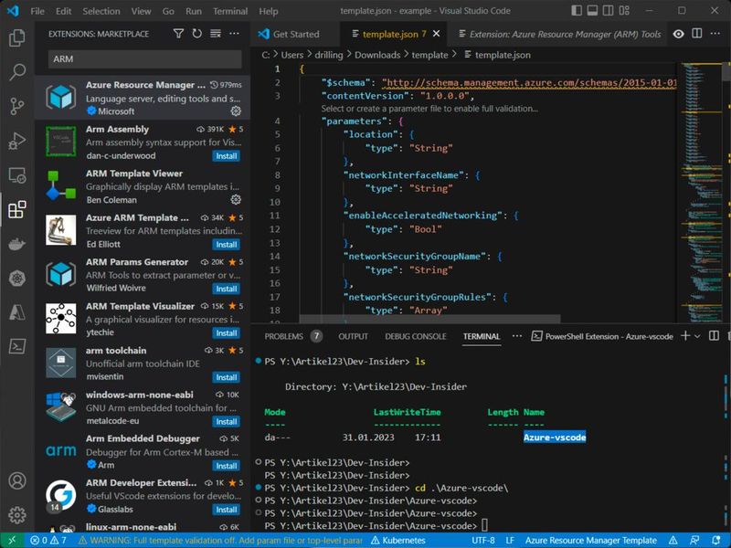Open the PowerShell view in activity bar

(17, 346)
